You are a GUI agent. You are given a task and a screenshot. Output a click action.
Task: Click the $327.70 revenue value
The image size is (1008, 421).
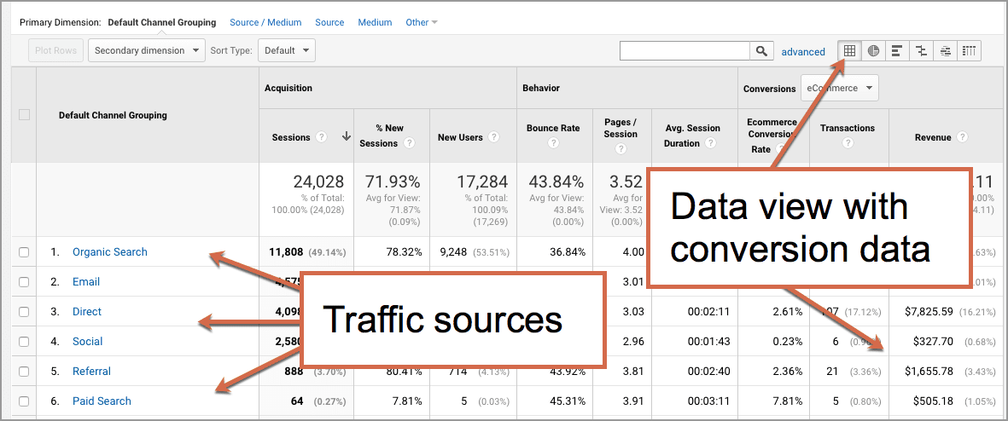[933, 342]
